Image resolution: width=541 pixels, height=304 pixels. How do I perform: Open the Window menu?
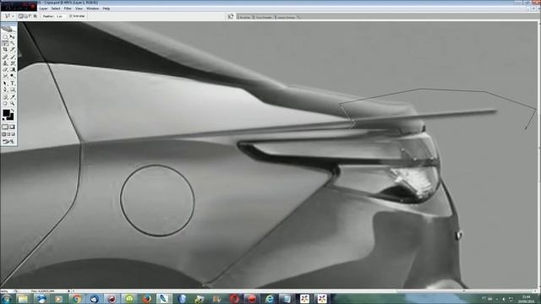coord(92,8)
